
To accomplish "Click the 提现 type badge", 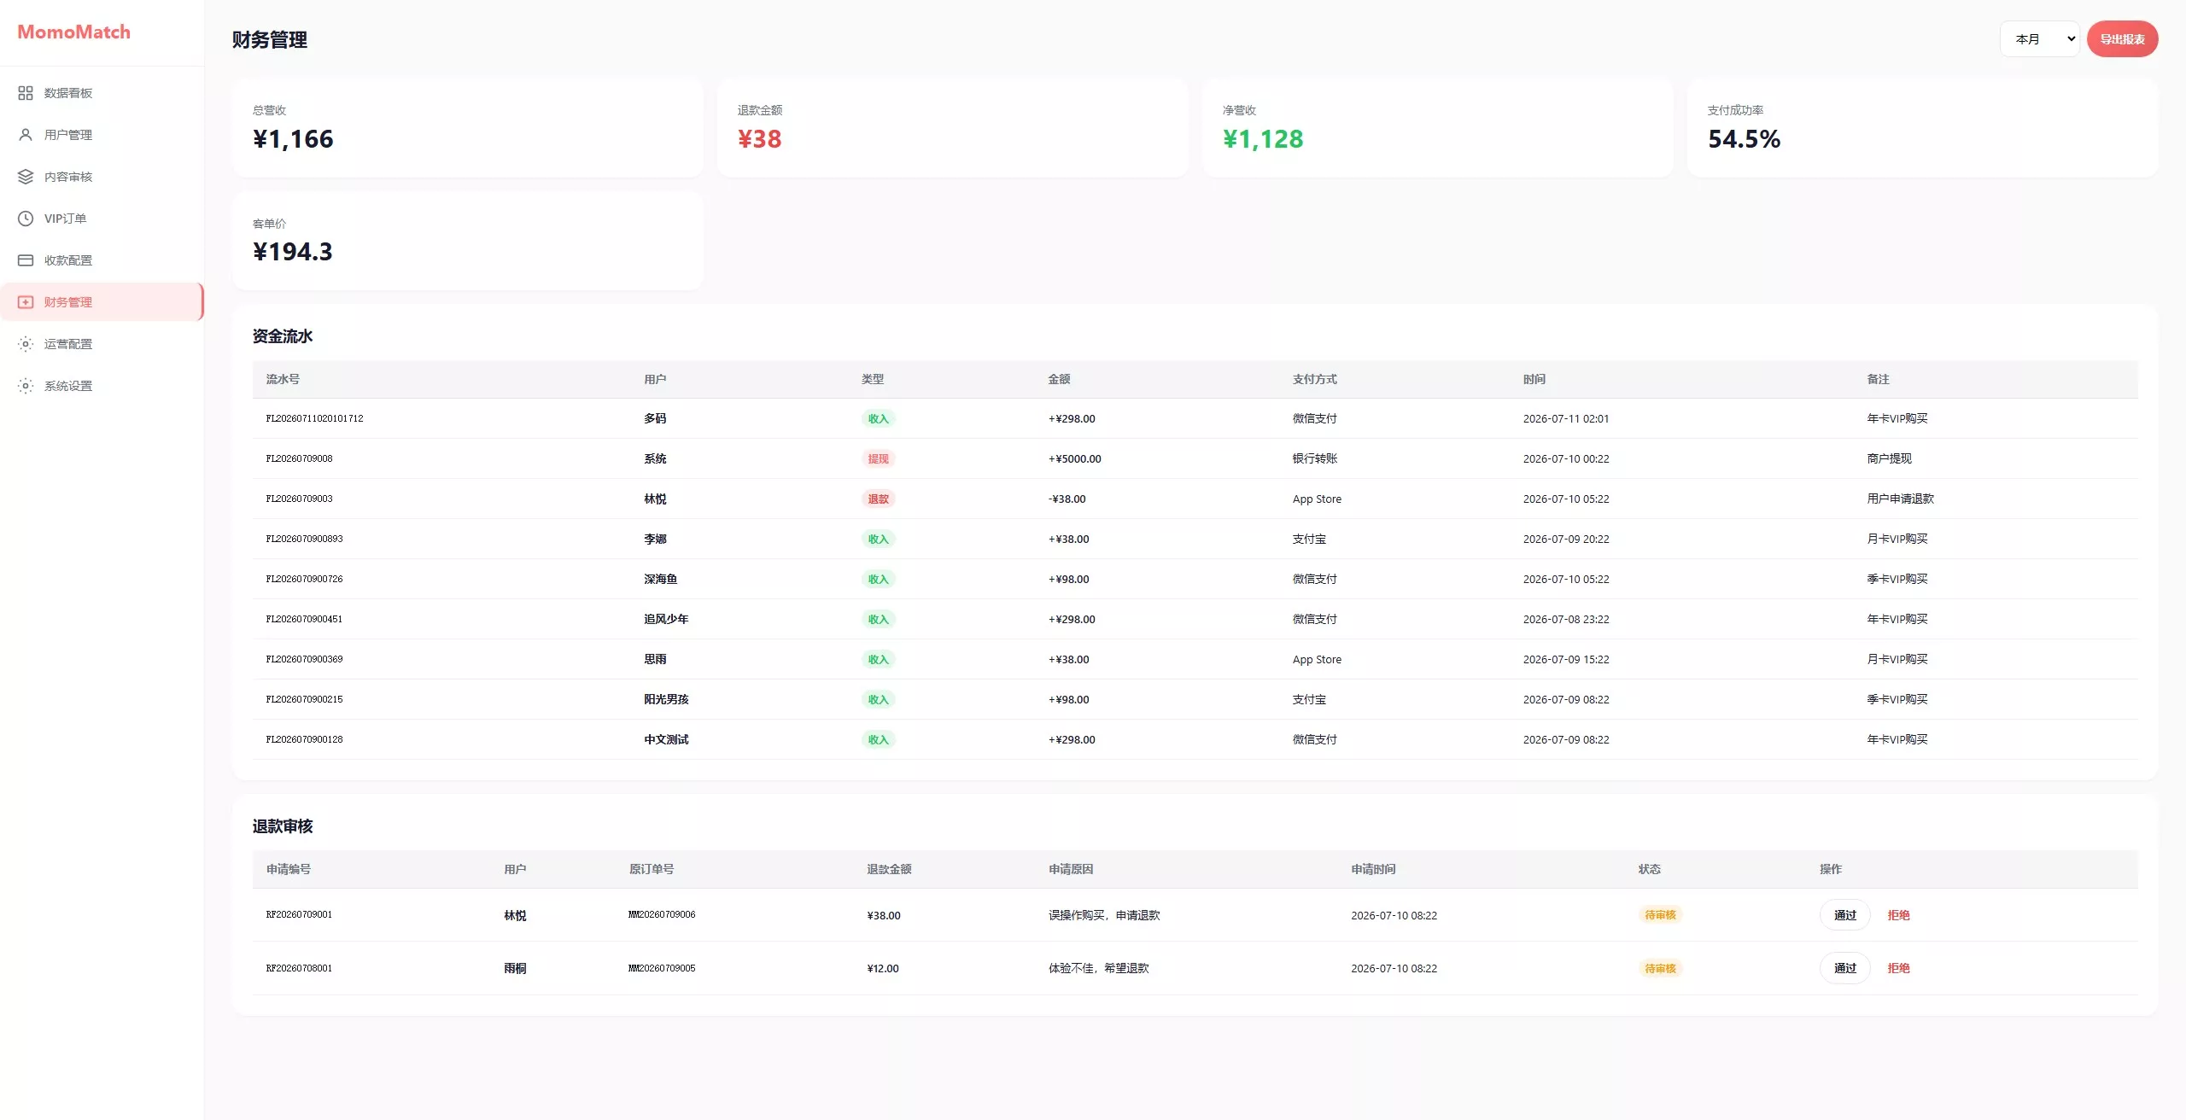I will click(878, 458).
